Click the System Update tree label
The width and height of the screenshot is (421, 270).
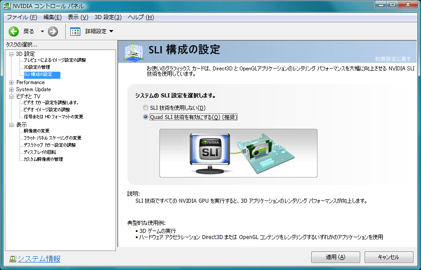pos(33,89)
